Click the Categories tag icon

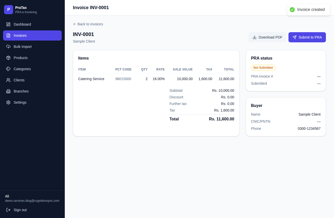click(x=8, y=69)
